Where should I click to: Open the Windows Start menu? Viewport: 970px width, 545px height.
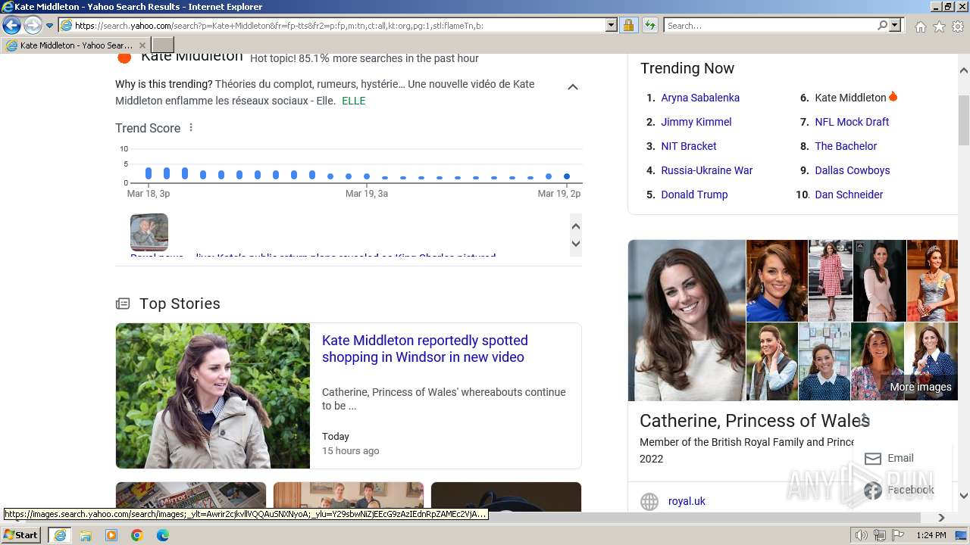click(x=21, y=534)
